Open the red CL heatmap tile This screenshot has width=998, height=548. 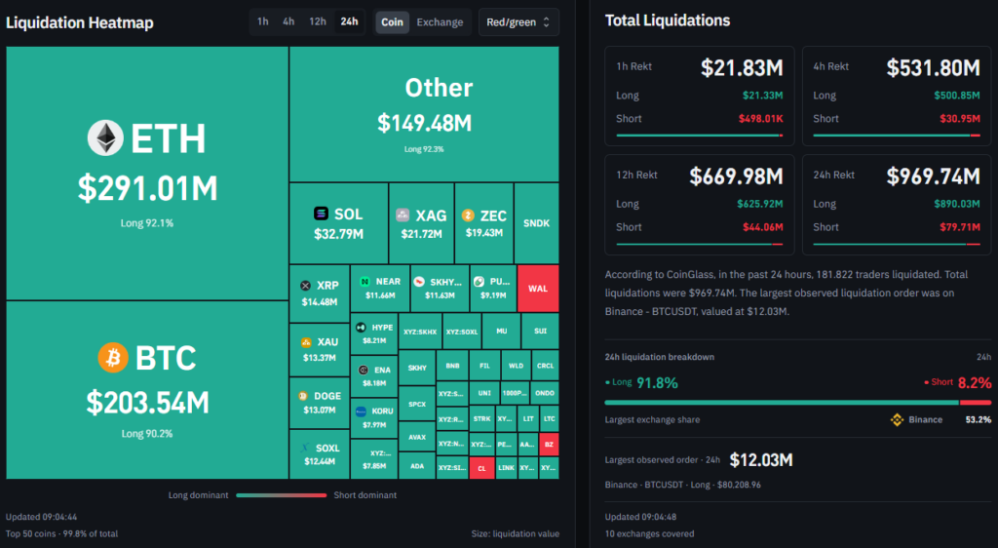point(481,468)
